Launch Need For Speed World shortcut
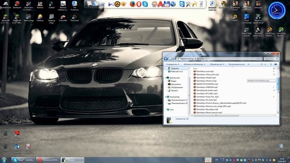The image size is (290, 163). [258, 19]
